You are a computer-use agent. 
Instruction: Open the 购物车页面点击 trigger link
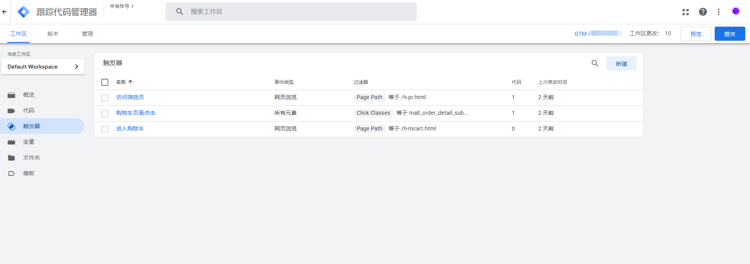click(135, 113)
